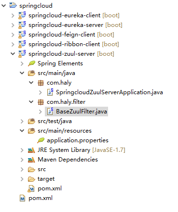Open application.properties file
The image size is (178, 212).
coord(78,140)
